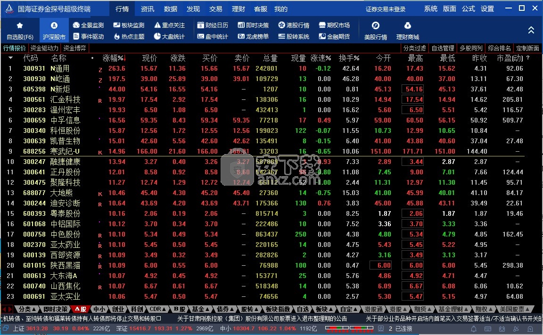543x335 pixels.
Task: Click the help question mark after 市盈(动)
Action: tap(528, 58)
